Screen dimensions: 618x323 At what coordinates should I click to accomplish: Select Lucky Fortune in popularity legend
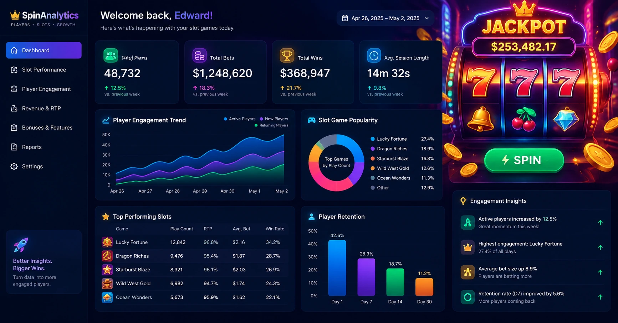402,139
